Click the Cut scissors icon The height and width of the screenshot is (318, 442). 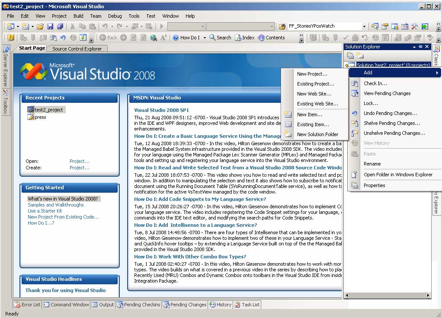(x=73, y=26)
